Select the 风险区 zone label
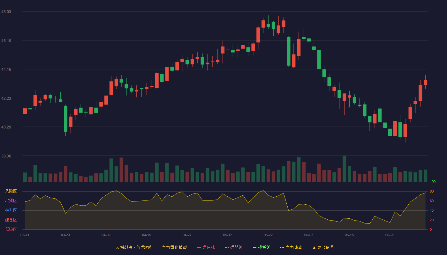The width and height of the screenshot is (447, 255). pyautogui.click(x=11, y=191)
